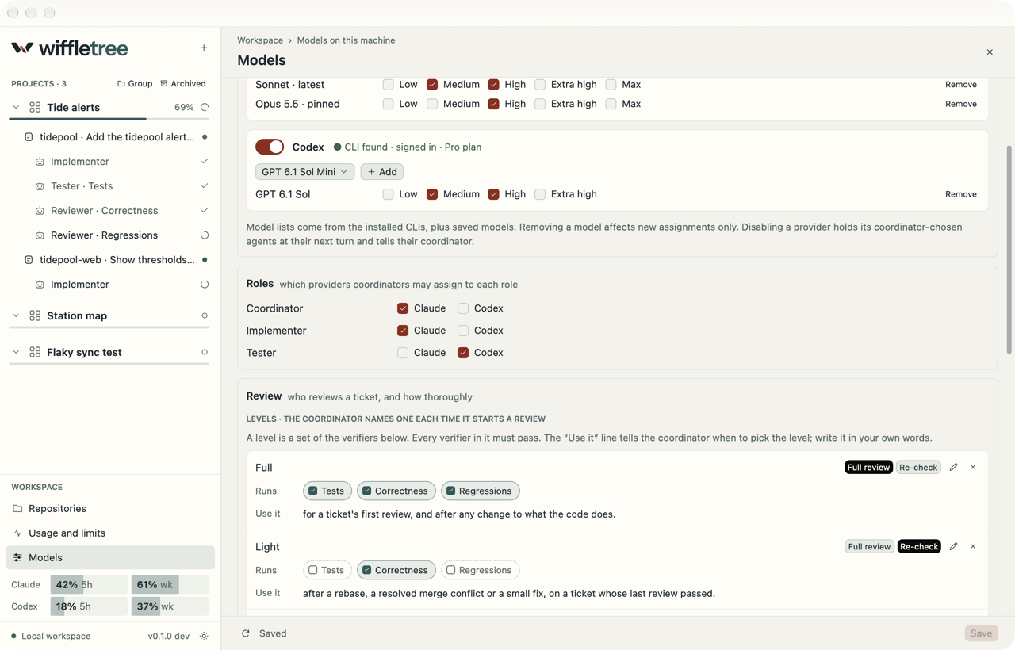The width and height of the screenshot is (1015, 650).
Task: Uncheck High effort for Opus 5.5 pinned
Action: point(493,104)
